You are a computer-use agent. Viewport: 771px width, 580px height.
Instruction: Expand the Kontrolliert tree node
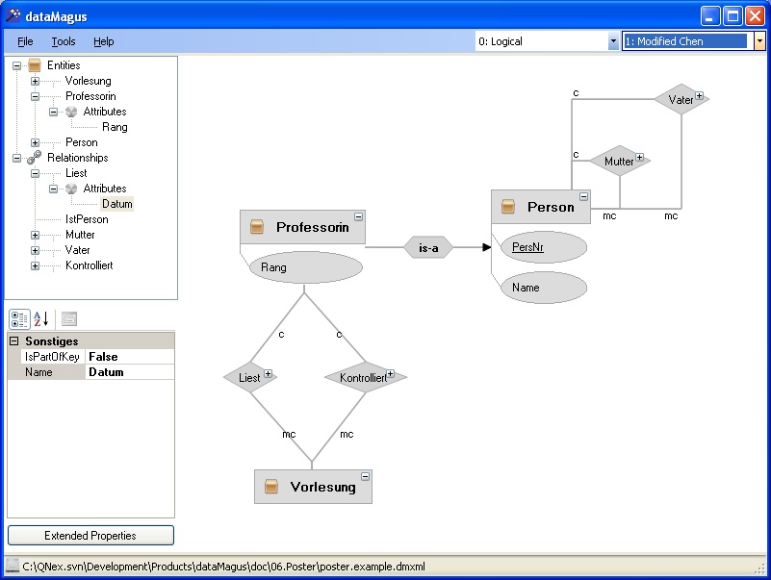pos(35,265)
